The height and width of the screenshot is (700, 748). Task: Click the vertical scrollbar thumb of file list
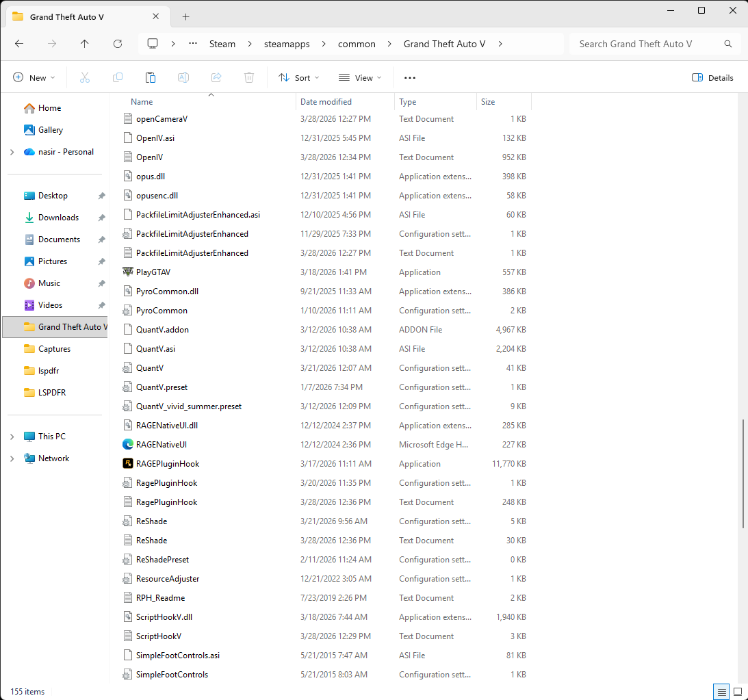point(743,474)
